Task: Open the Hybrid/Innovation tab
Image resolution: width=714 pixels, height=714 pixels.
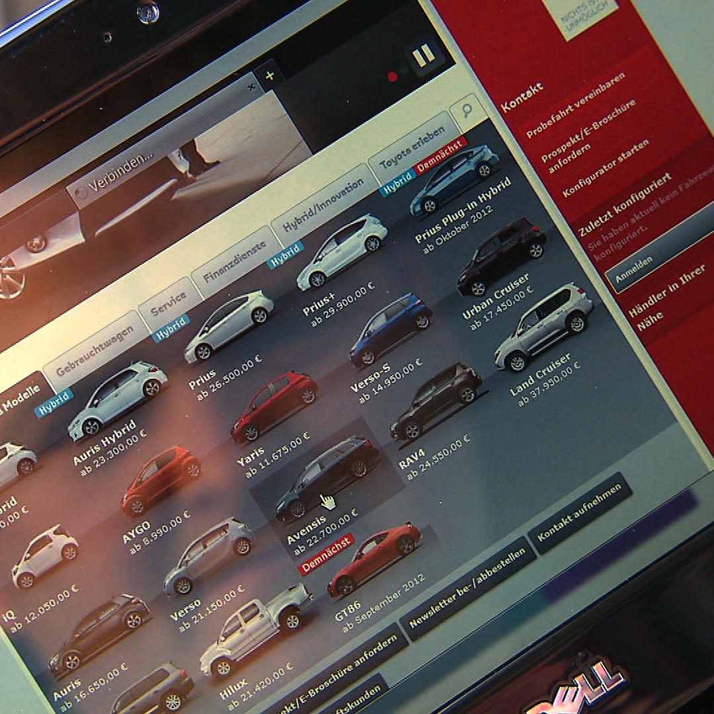Action: tap(324, 206)
